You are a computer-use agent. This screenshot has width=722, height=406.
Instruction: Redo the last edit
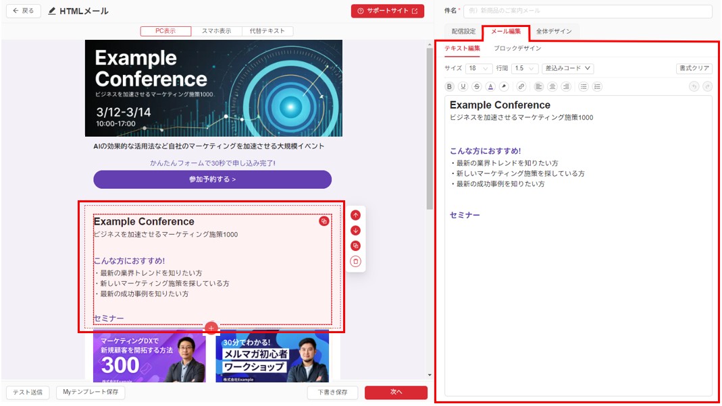click(708, 86)
